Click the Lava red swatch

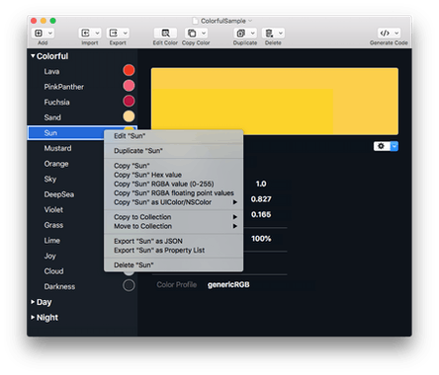click(x=129, y=70)
